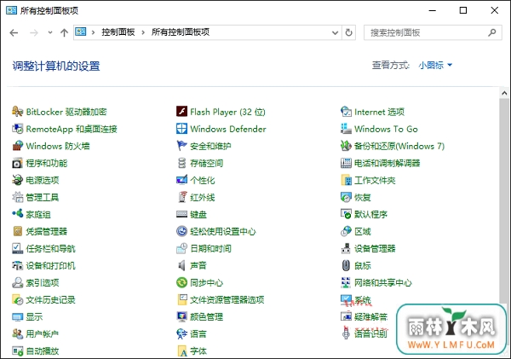511x359 pixels.
Task: Click the scrollbar up arrow
Action: tap(504, 93)
